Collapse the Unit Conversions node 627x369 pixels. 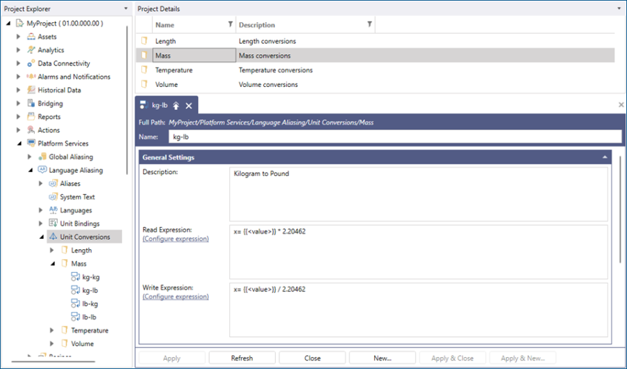click(x=41, y=237)
